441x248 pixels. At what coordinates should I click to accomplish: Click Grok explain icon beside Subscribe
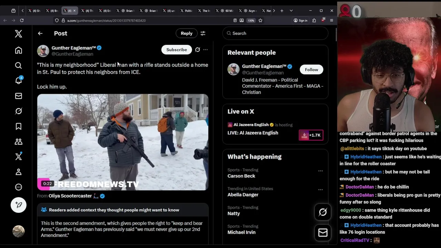tap(197, 50)
